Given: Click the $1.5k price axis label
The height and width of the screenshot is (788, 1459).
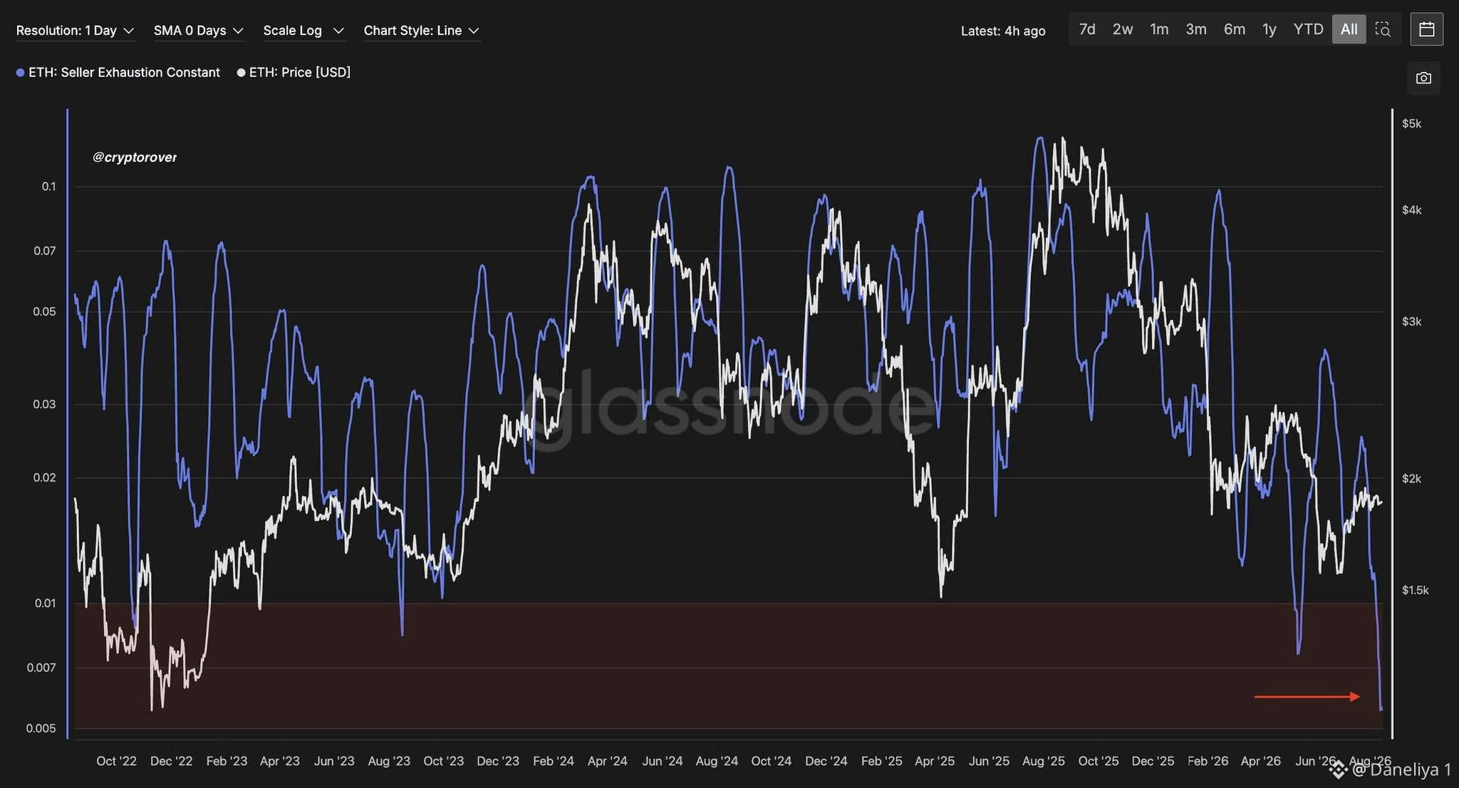Looking at the screenshot, I should click(1415, 591).
